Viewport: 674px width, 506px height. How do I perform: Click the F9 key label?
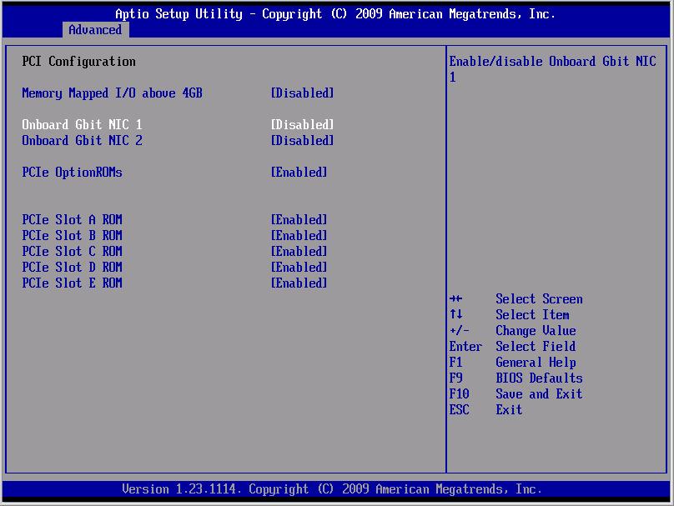point(456,378)
